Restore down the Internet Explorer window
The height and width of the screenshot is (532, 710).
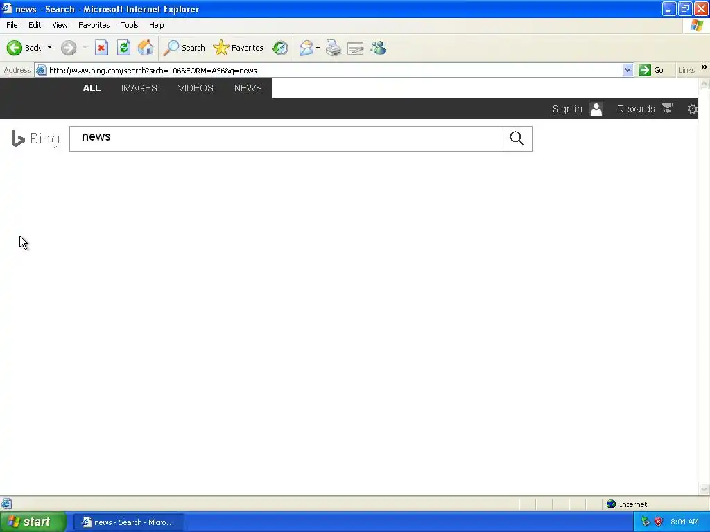(x=684, y=8)
